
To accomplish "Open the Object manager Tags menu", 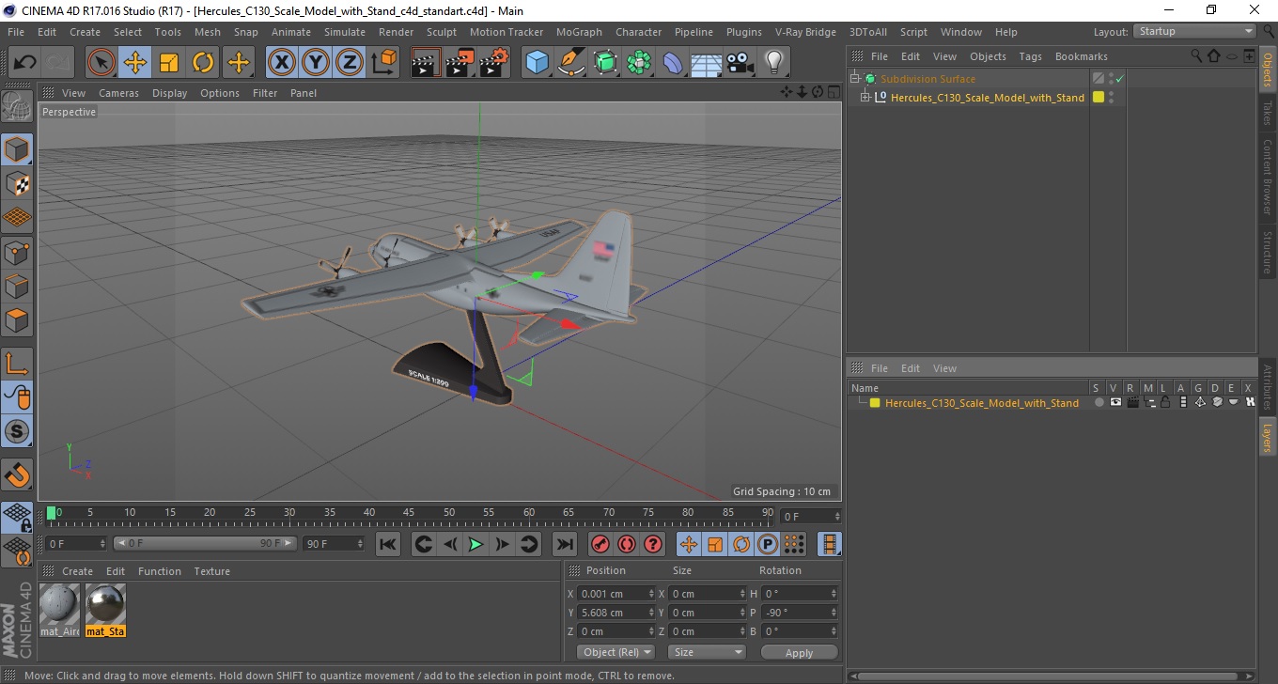I will click(x=1031, y=56).
